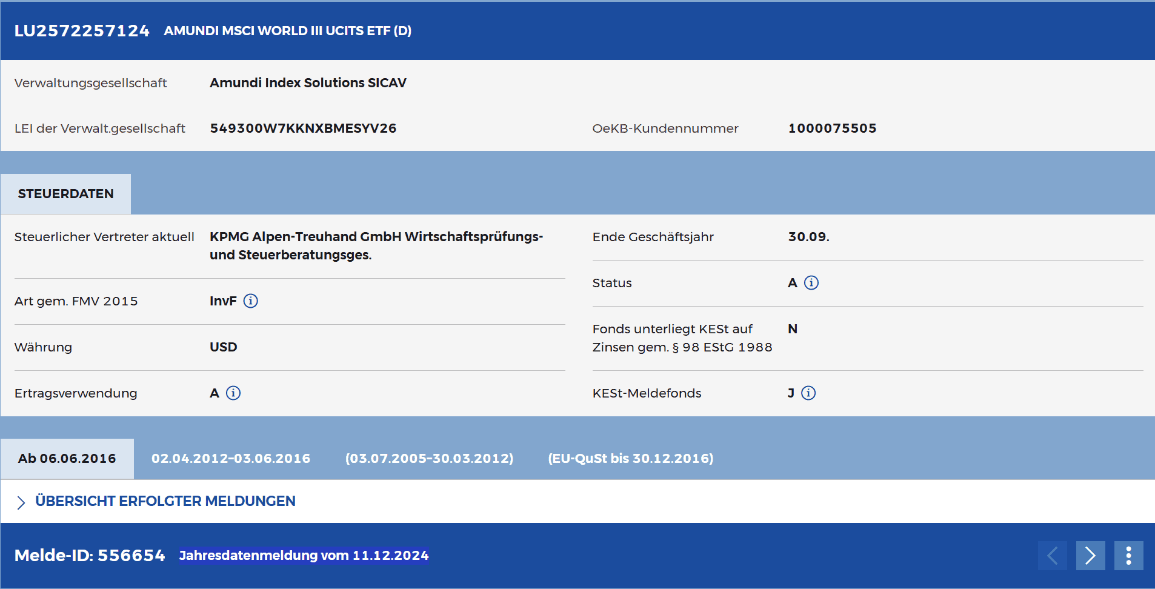Click InvF value text
The height and width of the screenshot is (589, 1155).
223,301
